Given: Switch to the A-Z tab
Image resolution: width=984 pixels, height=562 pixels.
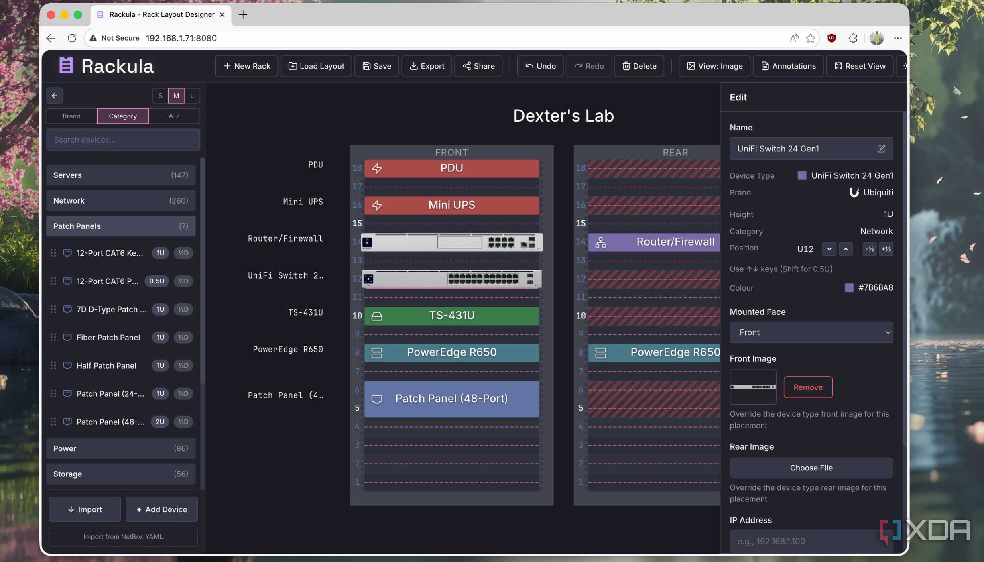Looking at the screenshot, I should coord(174,116).
